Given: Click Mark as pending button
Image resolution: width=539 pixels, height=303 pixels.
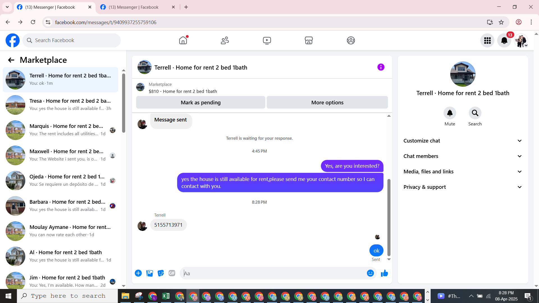Looking at the screenshot, I should 200,103.
